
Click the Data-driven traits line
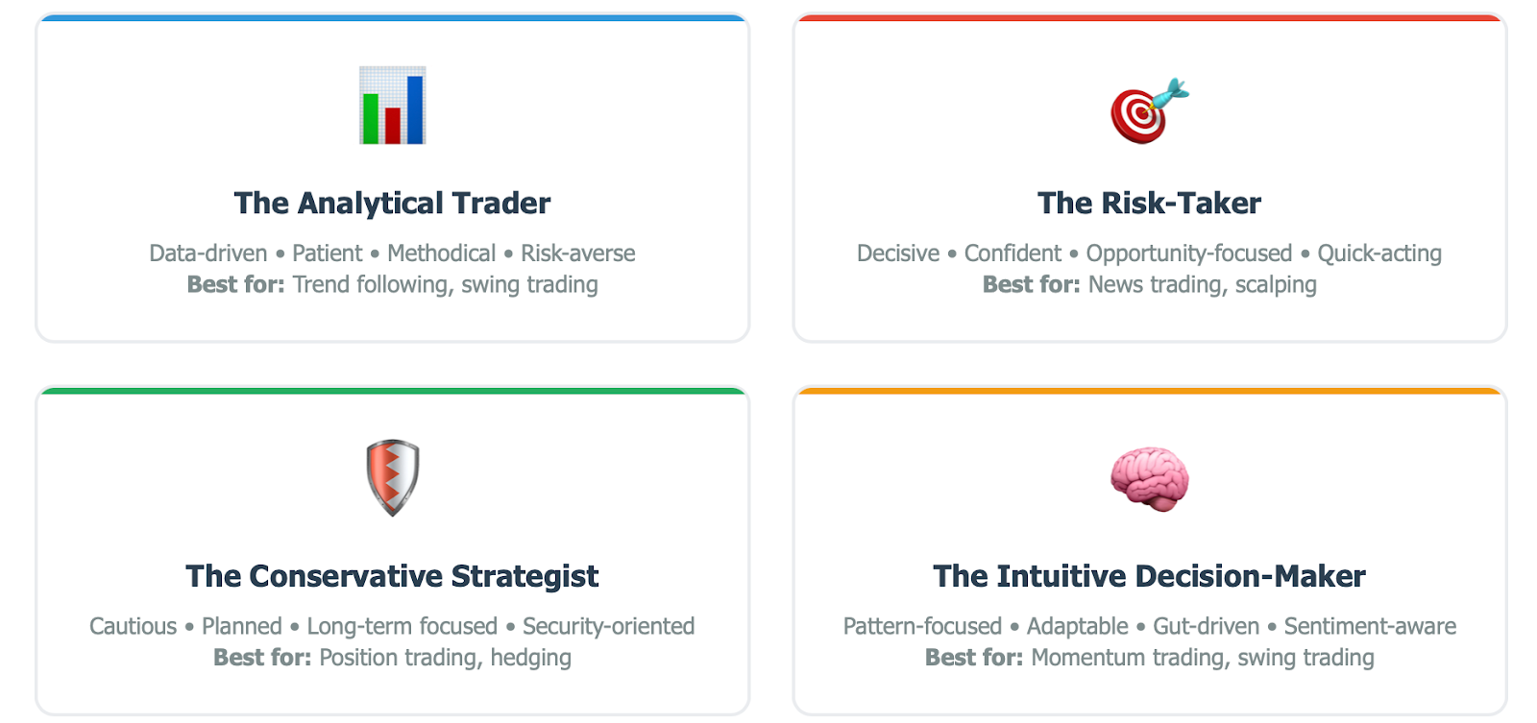[392, 253]
